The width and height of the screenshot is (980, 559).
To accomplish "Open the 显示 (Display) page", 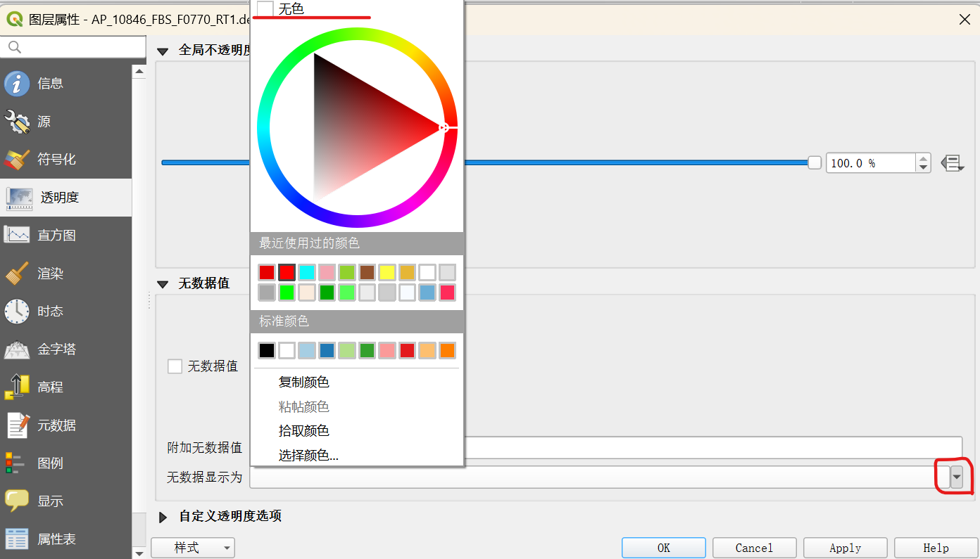I will click(x=65, y=501).
